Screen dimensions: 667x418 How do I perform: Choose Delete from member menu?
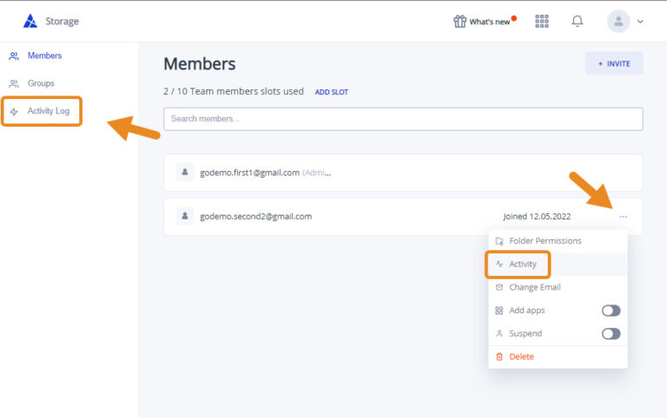(558, 356)
